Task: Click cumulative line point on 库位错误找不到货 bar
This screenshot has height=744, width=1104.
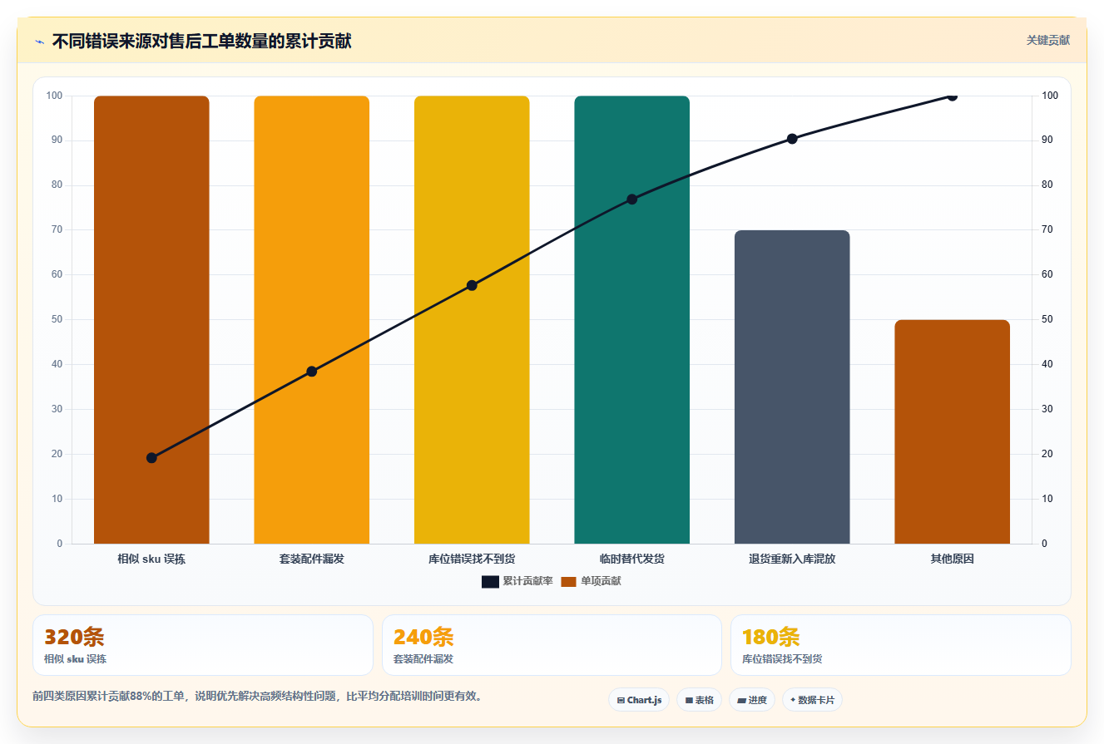Action: pos(472,285)
